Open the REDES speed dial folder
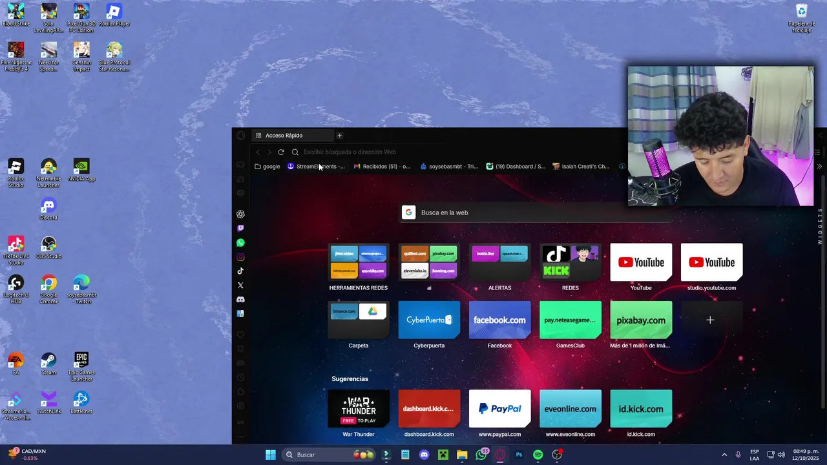 point(570,262)
